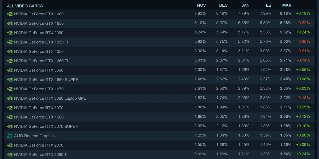Click the NVIDIA logo beside GTX 1050 Ti
Screen dimensions: 319x159
pos(10,42)
